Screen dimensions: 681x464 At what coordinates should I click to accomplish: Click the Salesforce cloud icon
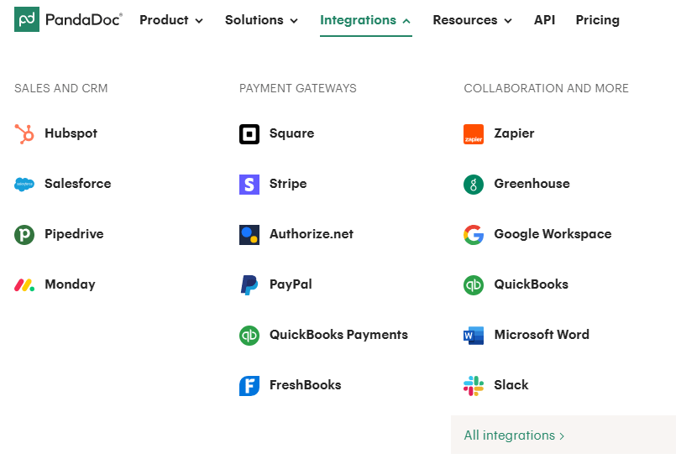click(24, 184)
